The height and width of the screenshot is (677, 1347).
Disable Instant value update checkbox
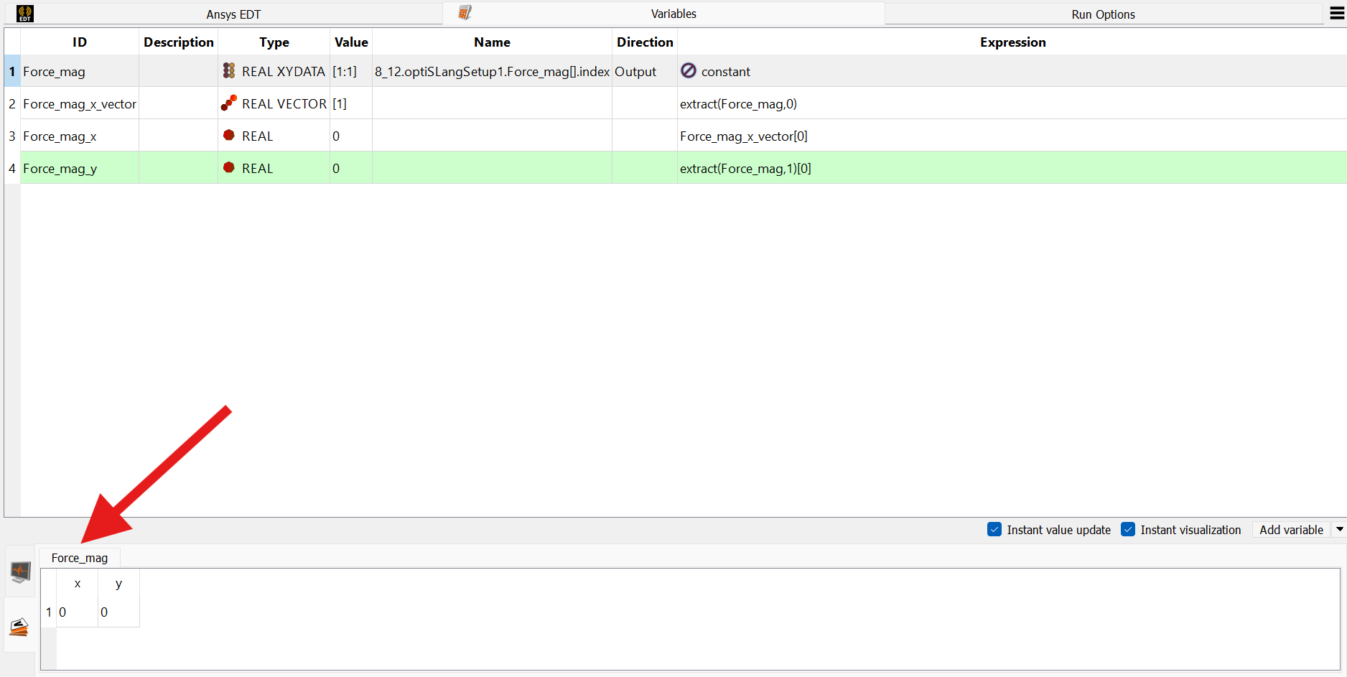point(994,530)
